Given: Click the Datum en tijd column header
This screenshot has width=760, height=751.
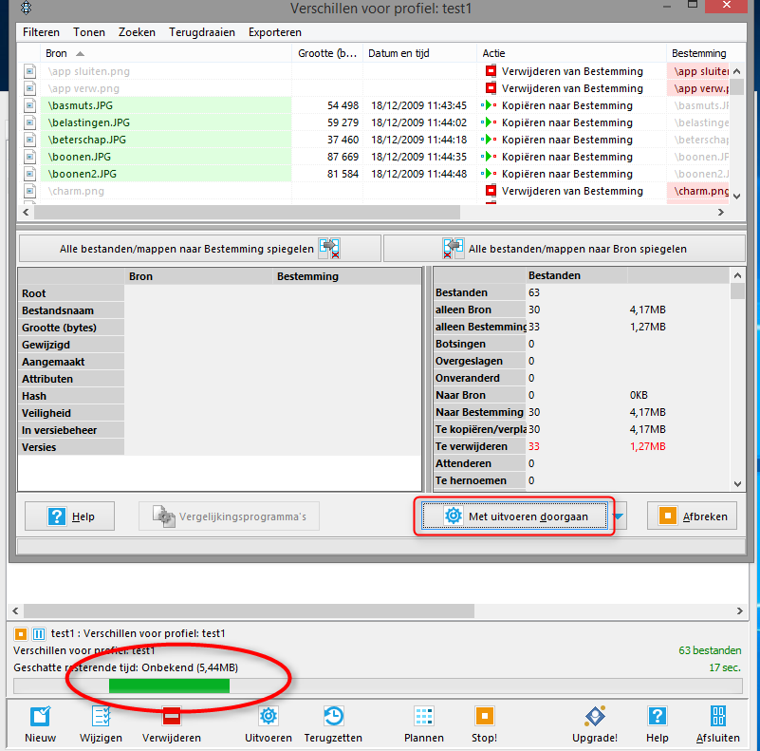Looking at the screenshot, I should coord(419,53).
